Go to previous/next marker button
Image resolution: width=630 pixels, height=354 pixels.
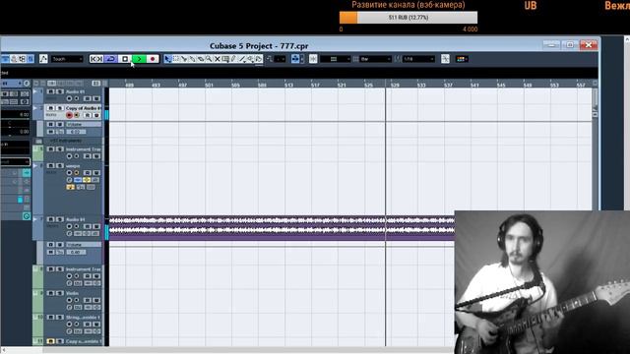click(96, 59)
